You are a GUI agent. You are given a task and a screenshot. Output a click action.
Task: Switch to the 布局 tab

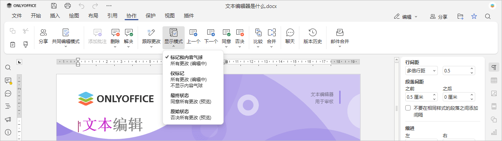[93, 16]
